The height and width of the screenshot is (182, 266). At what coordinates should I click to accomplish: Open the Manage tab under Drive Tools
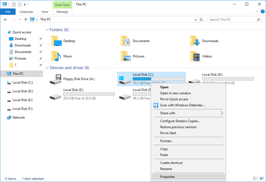62,12
